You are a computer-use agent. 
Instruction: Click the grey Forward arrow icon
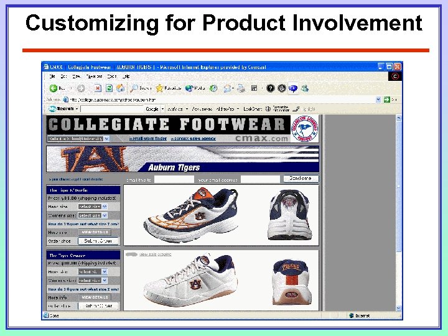tap(81, 88)
